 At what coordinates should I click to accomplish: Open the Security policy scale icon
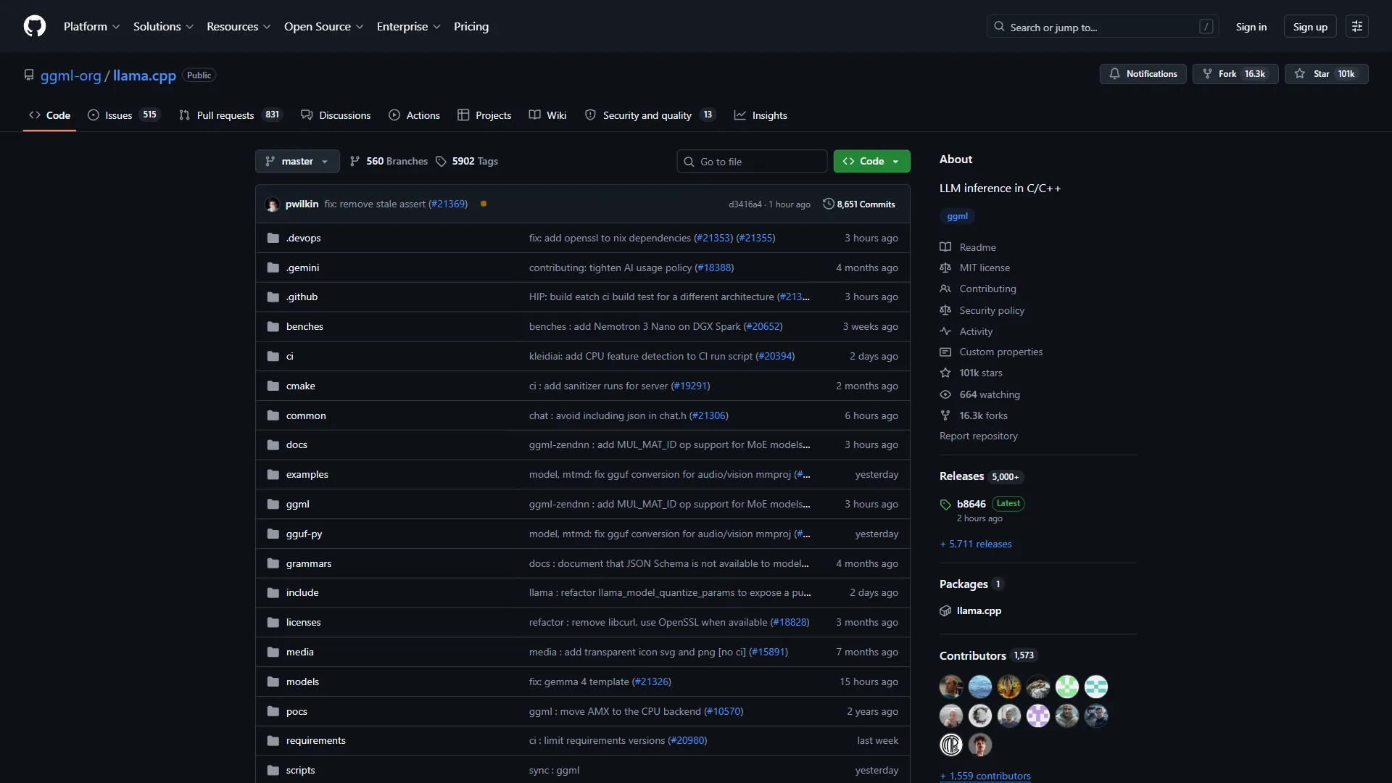pyautogui.click(x=945, y=310)
